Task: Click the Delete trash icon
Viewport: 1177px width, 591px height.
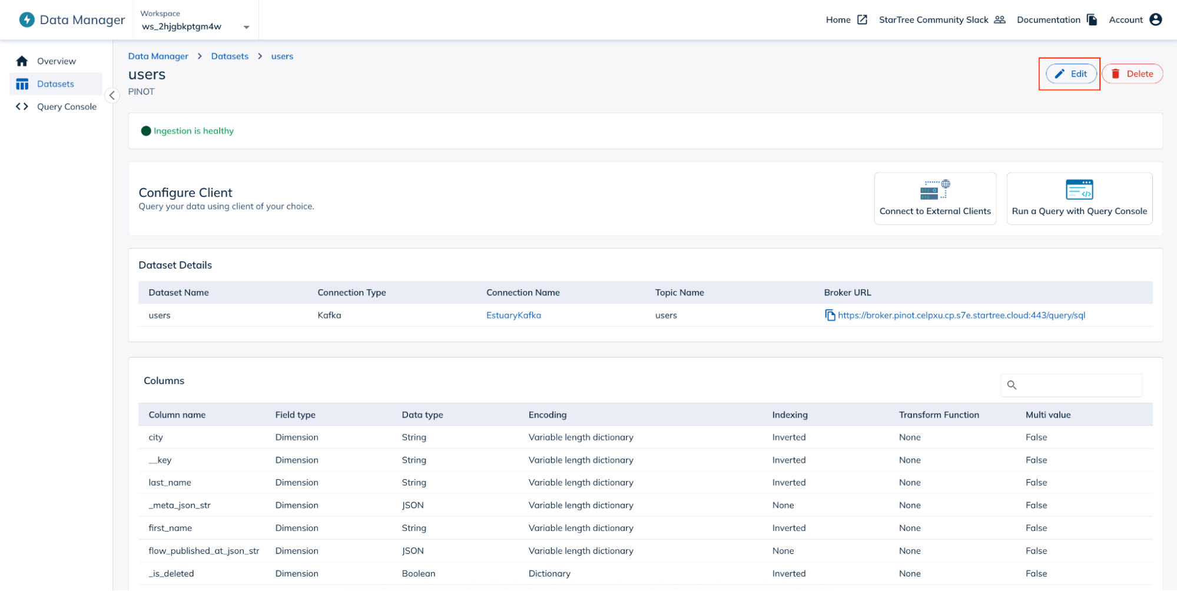Action: (x=1115, y=74)
